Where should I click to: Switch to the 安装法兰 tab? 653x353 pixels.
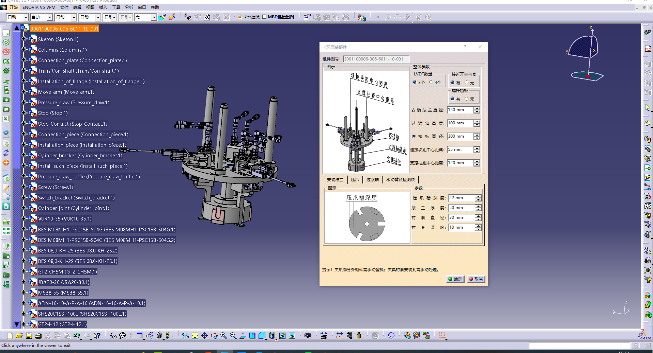point(335,180)
